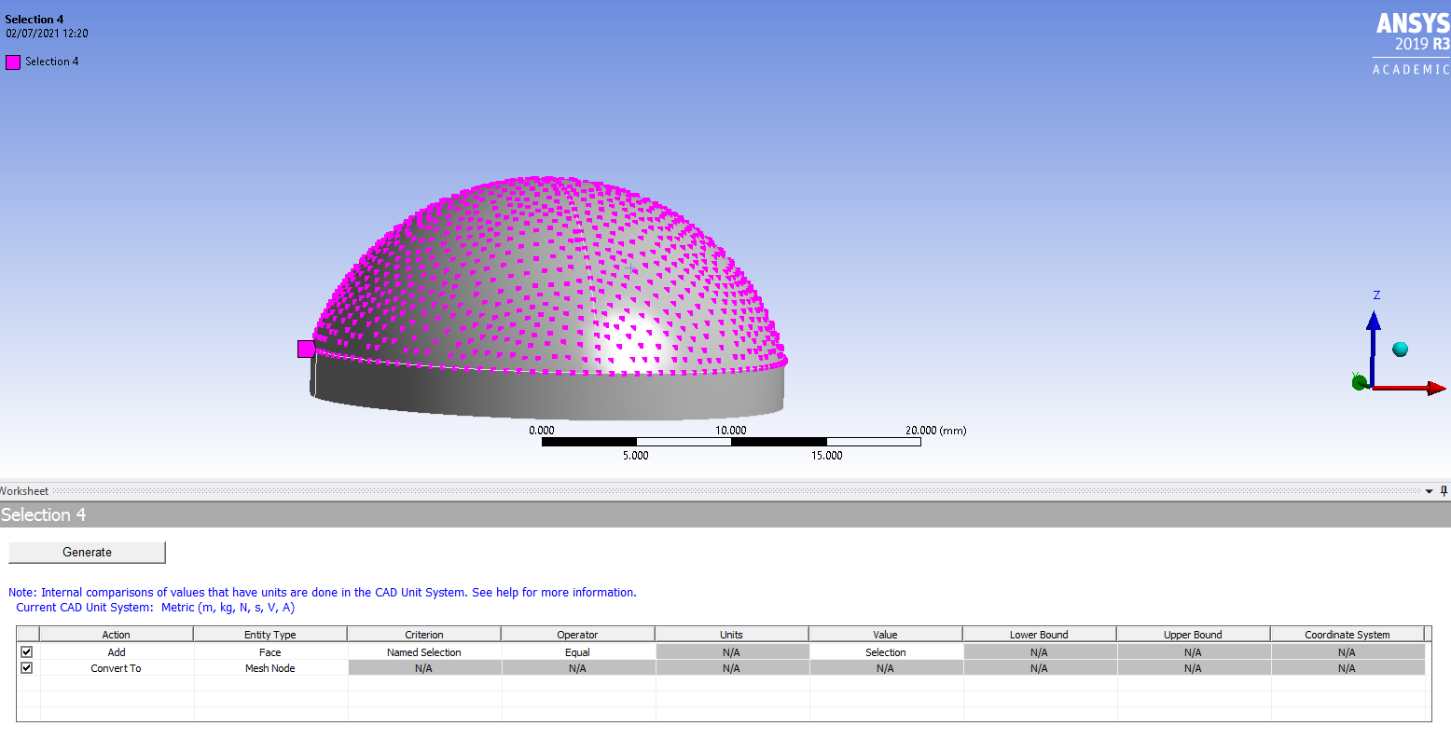Click the green Y axis ball of the triad

pyautogui.click(x=1359, y=381)
